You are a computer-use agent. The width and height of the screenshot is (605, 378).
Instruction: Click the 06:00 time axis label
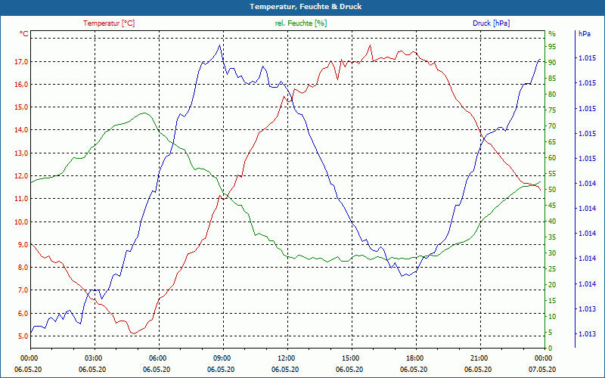pyautogui.click(x=157, y=358)
